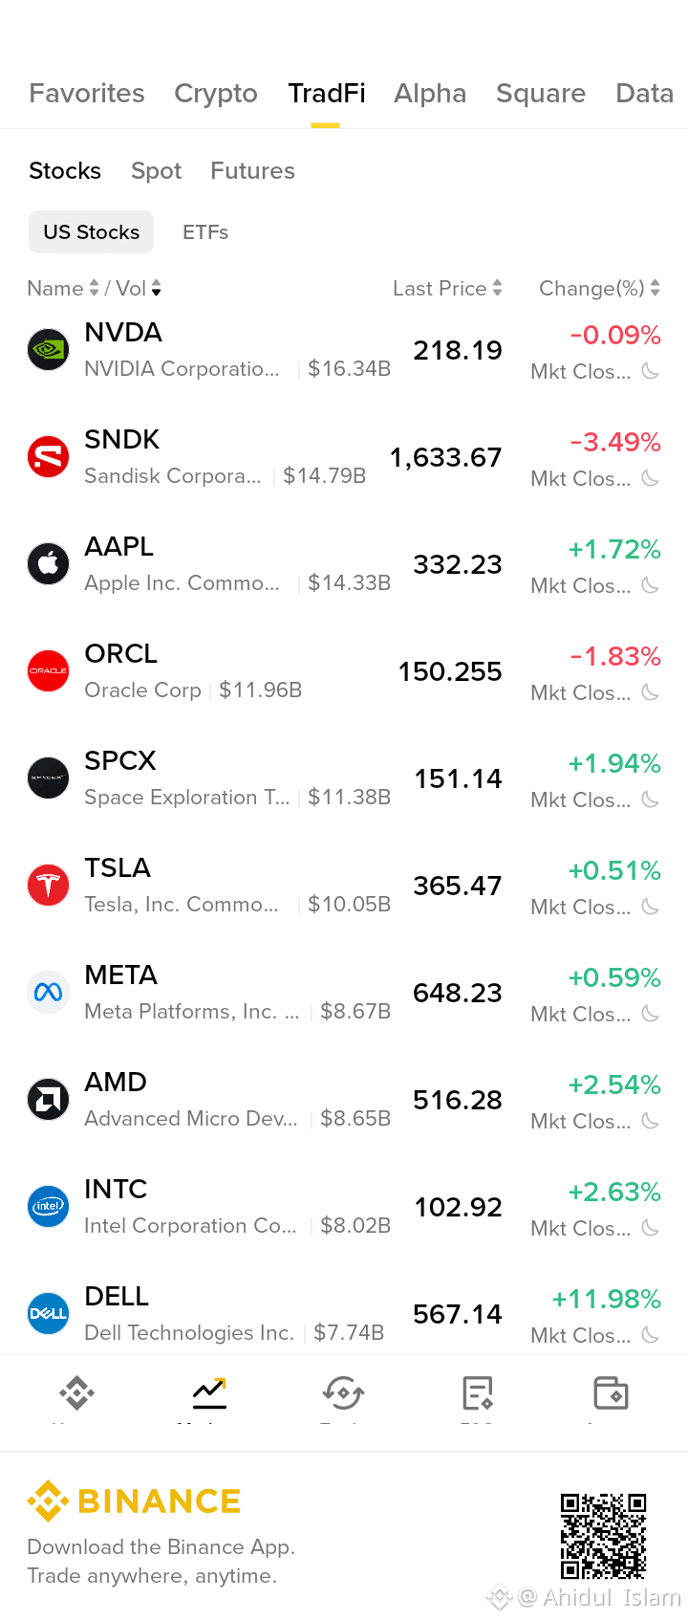Tap the Intel logo icon
This screenshot has height=1621, width=688.
click(48, 1207)
